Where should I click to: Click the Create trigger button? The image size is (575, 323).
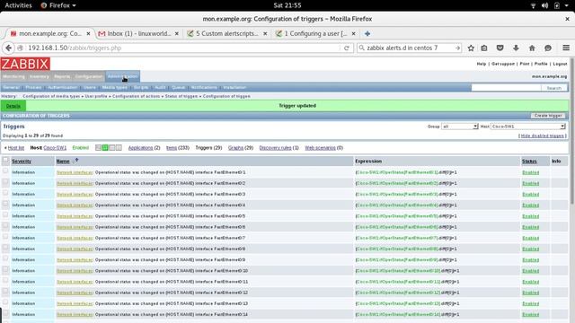point(548,116)
